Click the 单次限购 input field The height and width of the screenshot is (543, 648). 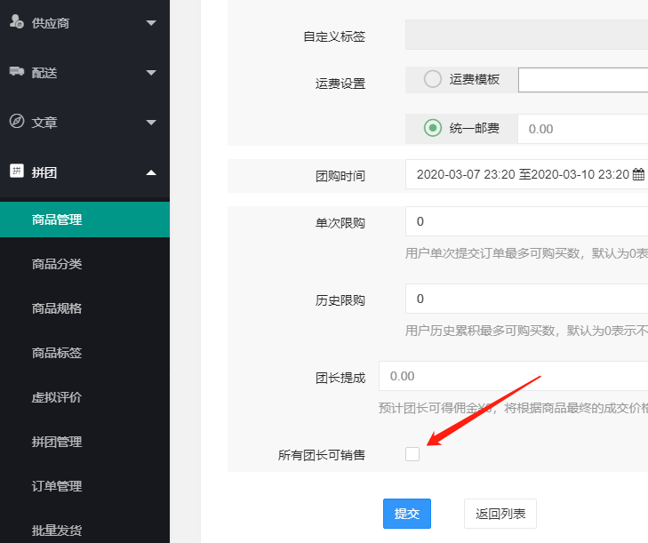526,221
